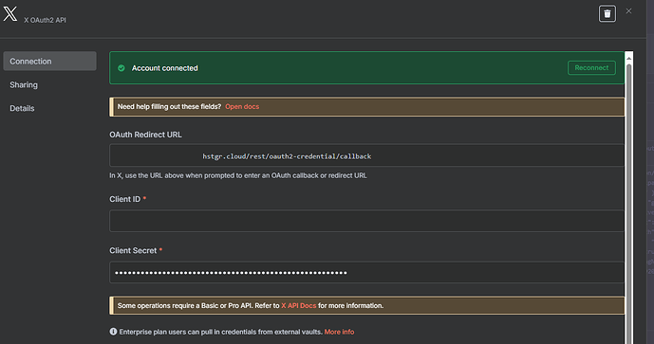Open docs link in help banner
The image size is (654, 344).
[242, 107]
